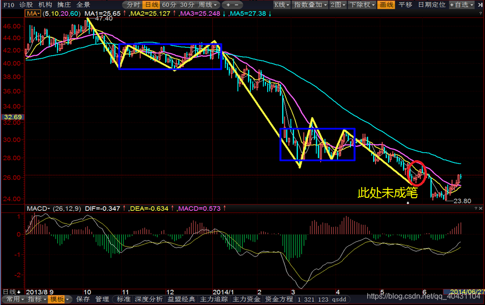485x305 pixels.
Task: Select the MA3=25.248 value label
Action: click(x=200, y=13)
